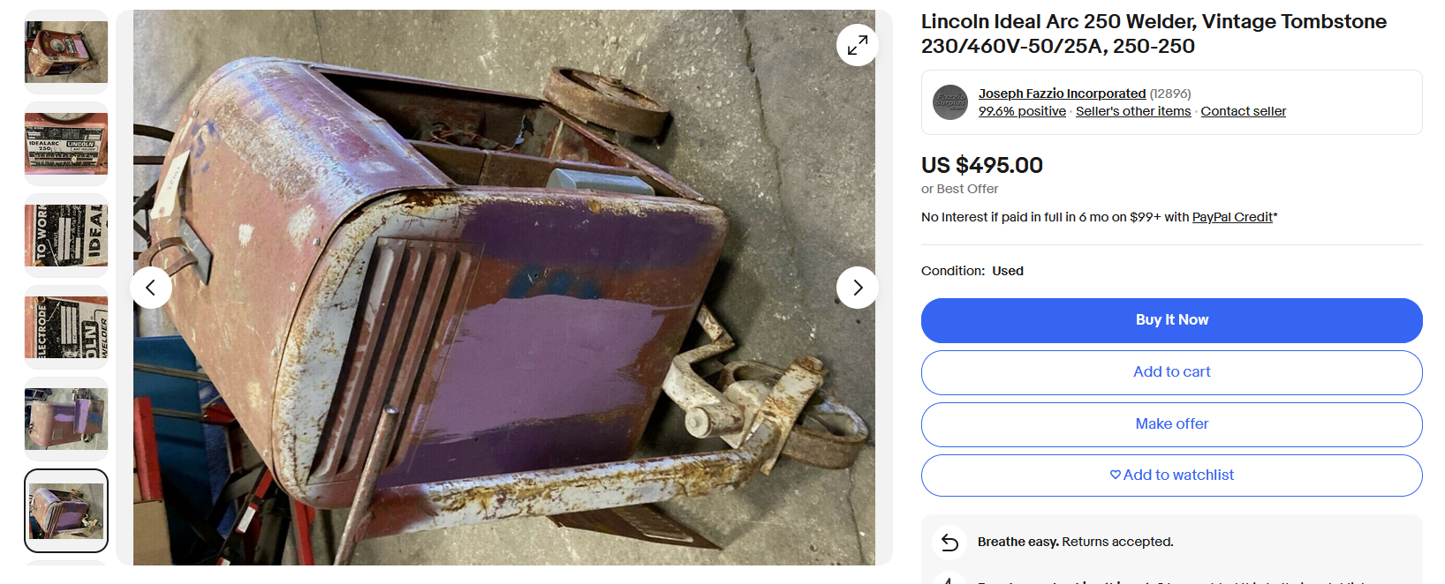Select the fifth thumbnail of purple welder side
This screenshot has height=584, width=1445.
66,419
